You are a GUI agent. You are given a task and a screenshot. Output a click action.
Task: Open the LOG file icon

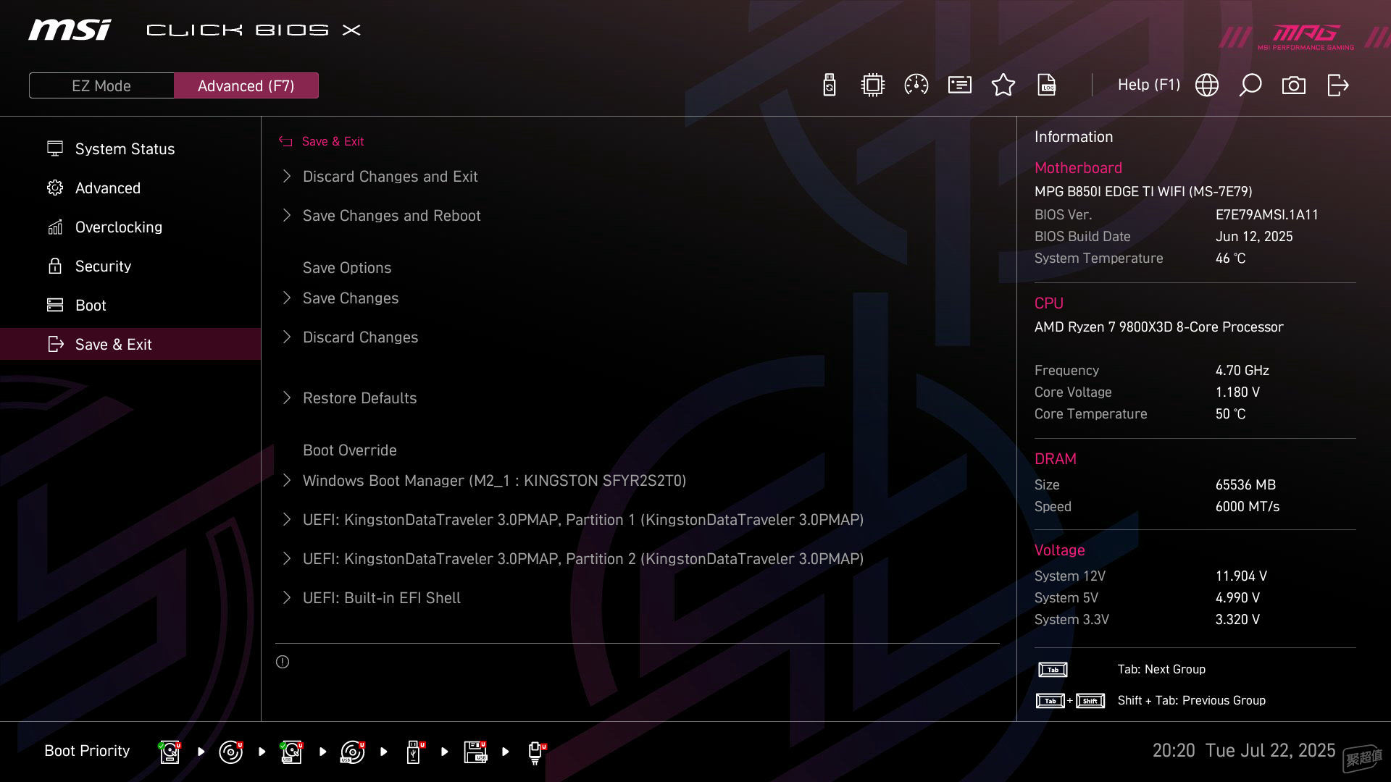pos(1047,85)
